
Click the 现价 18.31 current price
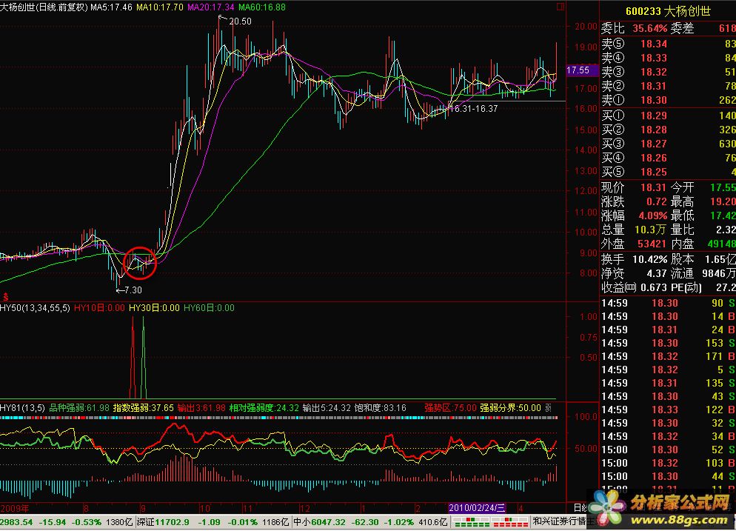(634, 188)
